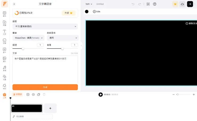Open the scene duration clock 5.0s
Screen dimensions: 197x121
[x=96, y=11]
